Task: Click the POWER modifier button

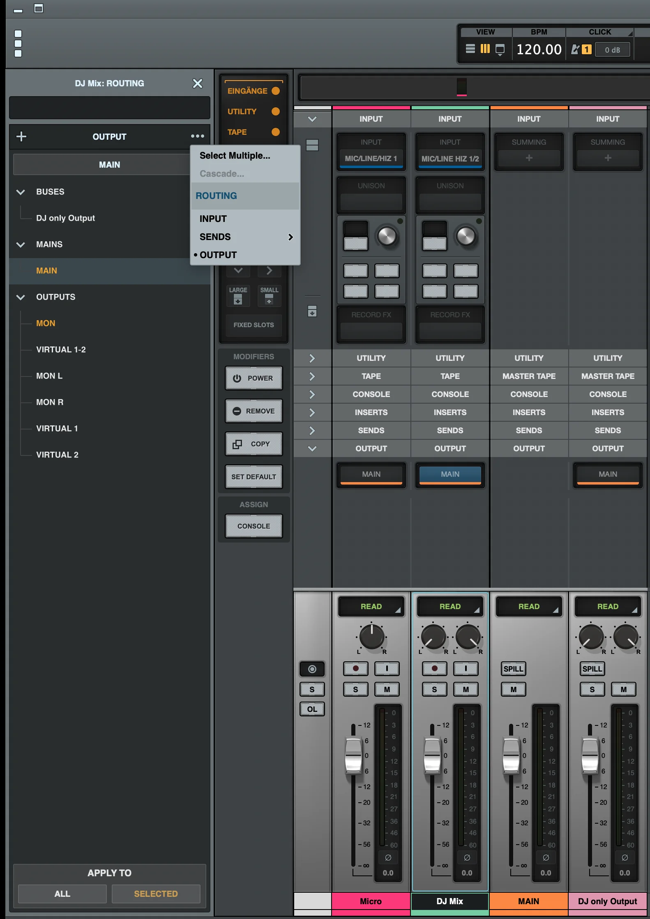Action: [254, 378]
